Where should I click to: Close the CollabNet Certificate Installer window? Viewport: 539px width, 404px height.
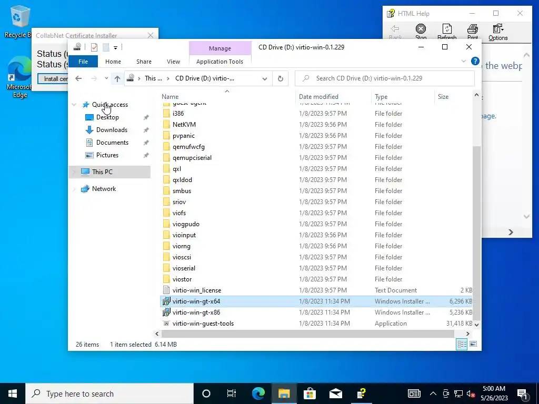click(151, 35)
